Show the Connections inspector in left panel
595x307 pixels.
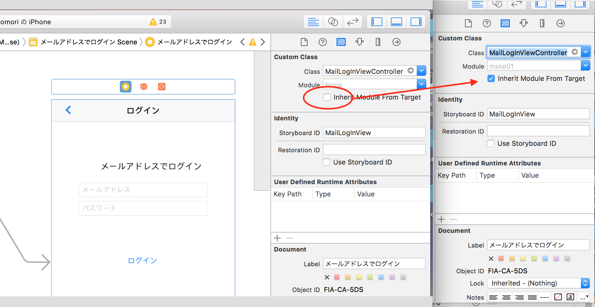(x=396, y=42)
